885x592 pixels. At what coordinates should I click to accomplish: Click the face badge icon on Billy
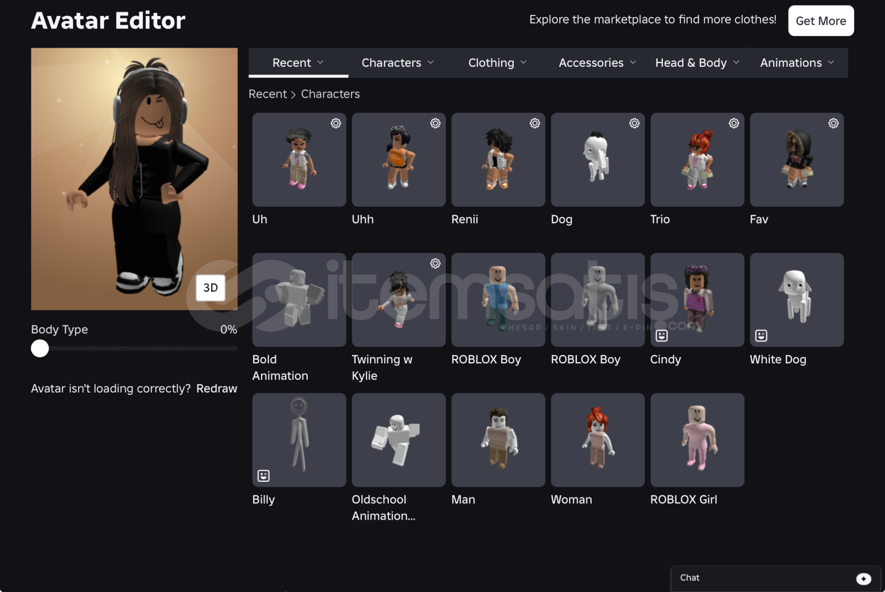pos(264,476)
